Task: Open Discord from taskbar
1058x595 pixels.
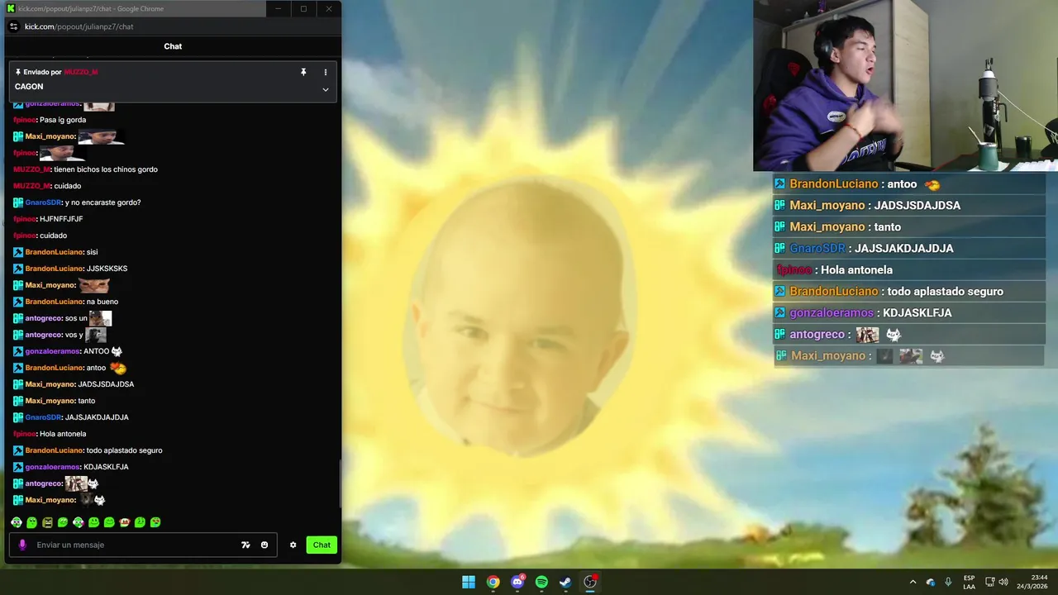Action: [517, 582]
